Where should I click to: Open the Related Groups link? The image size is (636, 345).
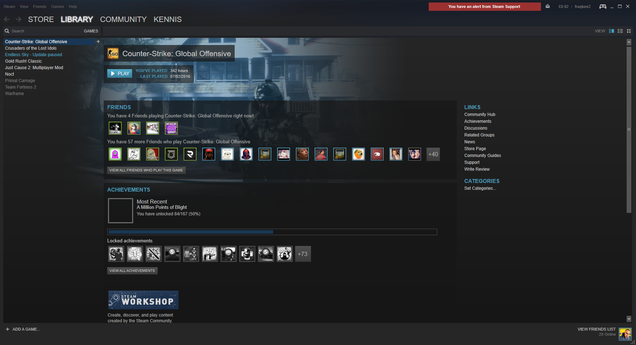[x=479, y=135]
